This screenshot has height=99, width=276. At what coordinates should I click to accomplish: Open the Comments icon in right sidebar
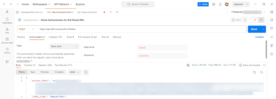[272, 28]
